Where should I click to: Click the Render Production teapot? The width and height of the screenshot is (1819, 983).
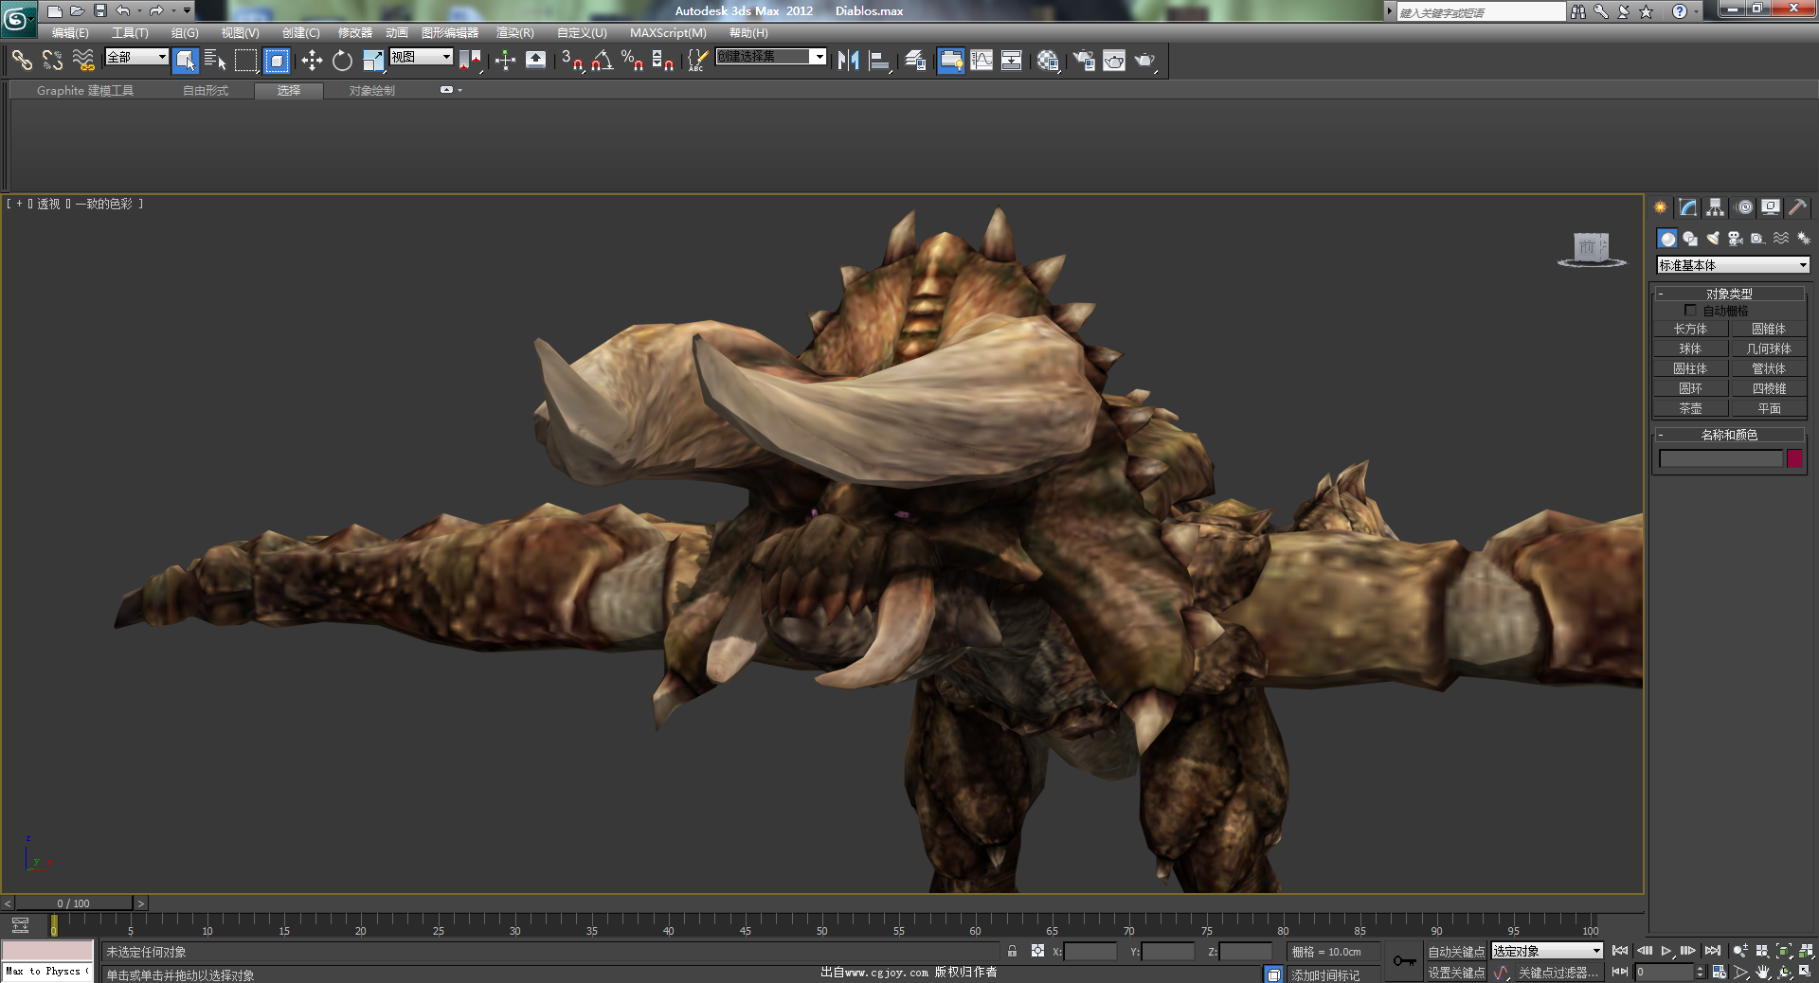click(1144, 61)
